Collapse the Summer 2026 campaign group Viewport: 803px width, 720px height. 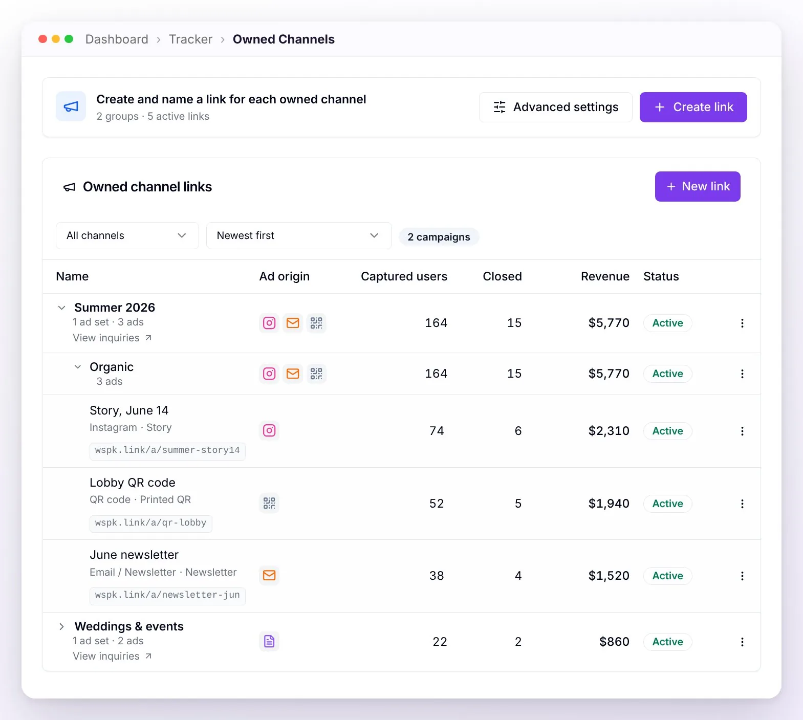pos(61,308)
